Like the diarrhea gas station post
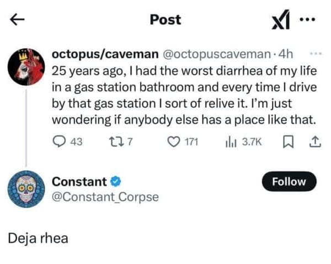Image resolution: width=331 pixels, height=264 pixels. tap(174, 141)
